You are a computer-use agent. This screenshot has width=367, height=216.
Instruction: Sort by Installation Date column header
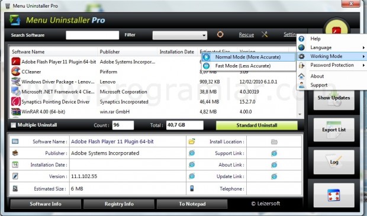[x=177, y=51]
